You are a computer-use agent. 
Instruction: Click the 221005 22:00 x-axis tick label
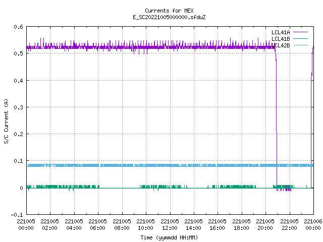(289, 224)
